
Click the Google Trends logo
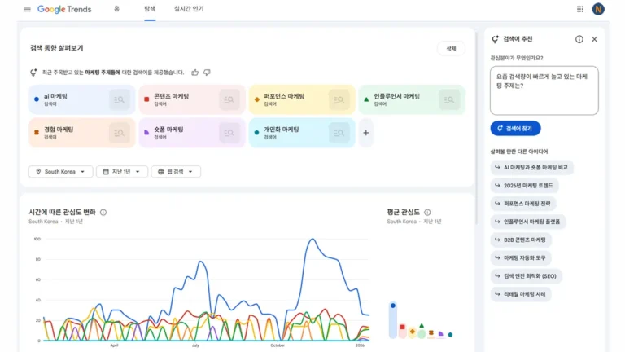point(64,9)
